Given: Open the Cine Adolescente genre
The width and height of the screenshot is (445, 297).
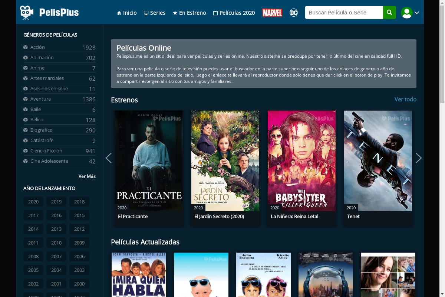Looking at the screenshot, I should [59, 161].
